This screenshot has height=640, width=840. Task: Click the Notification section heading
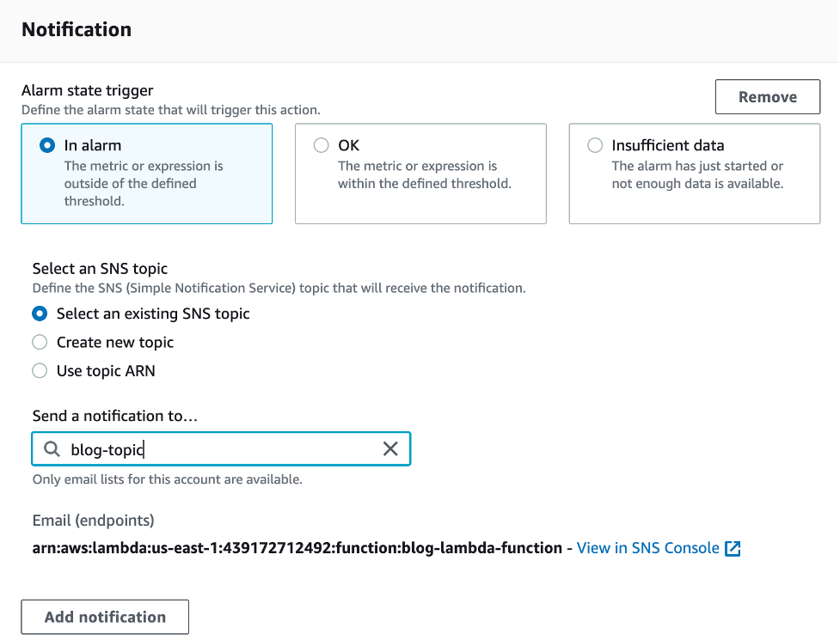(x=76, y=29)
